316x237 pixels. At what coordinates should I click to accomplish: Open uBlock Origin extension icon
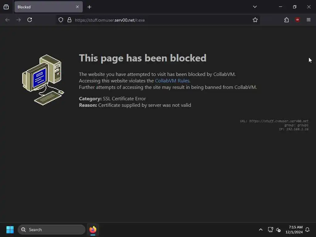297,20
